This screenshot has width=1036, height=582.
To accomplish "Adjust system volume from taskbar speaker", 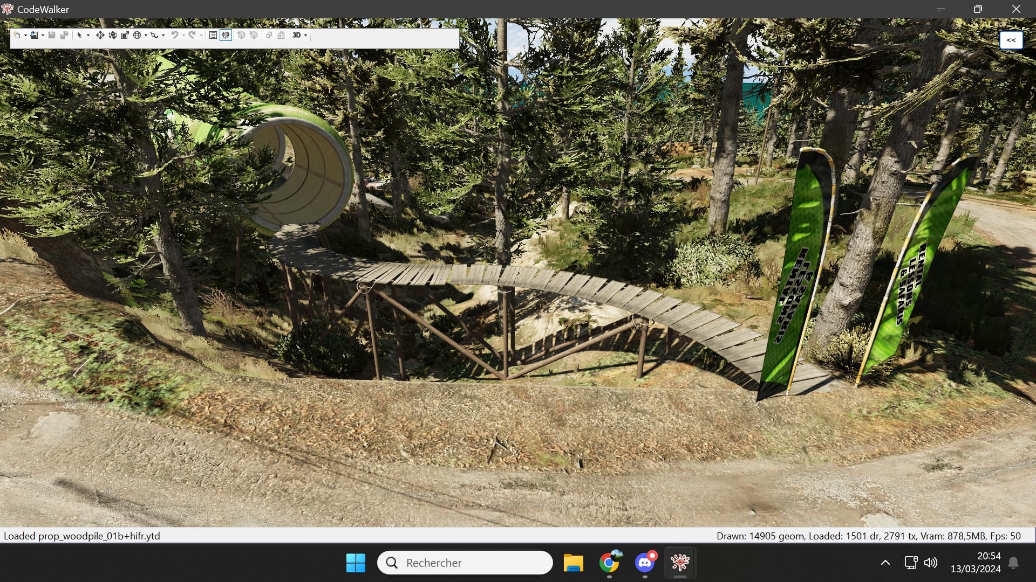I will pos(931,563).
